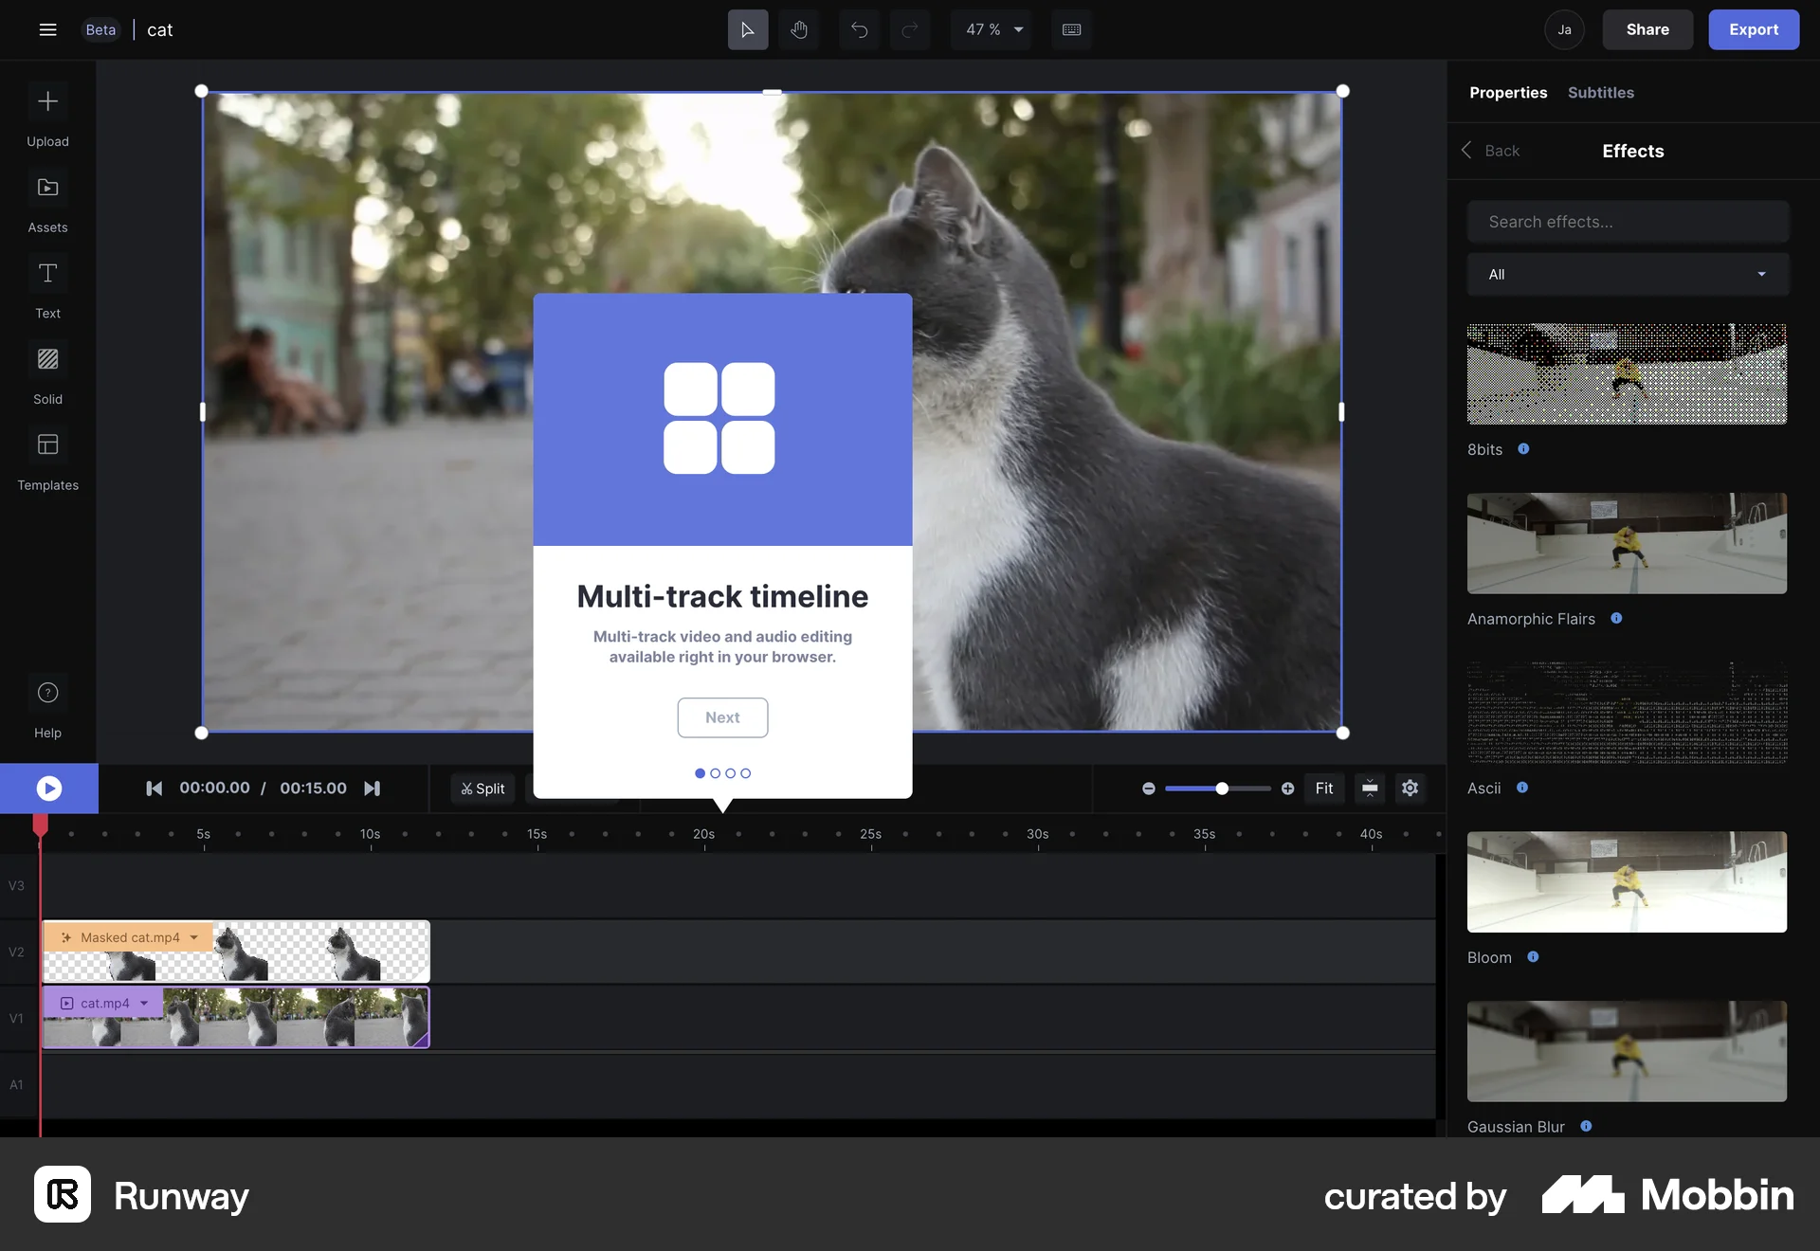The image size is (1820, 1251).
Task: Open the All effects filter dropdown
Action: tap(1628, 275)
